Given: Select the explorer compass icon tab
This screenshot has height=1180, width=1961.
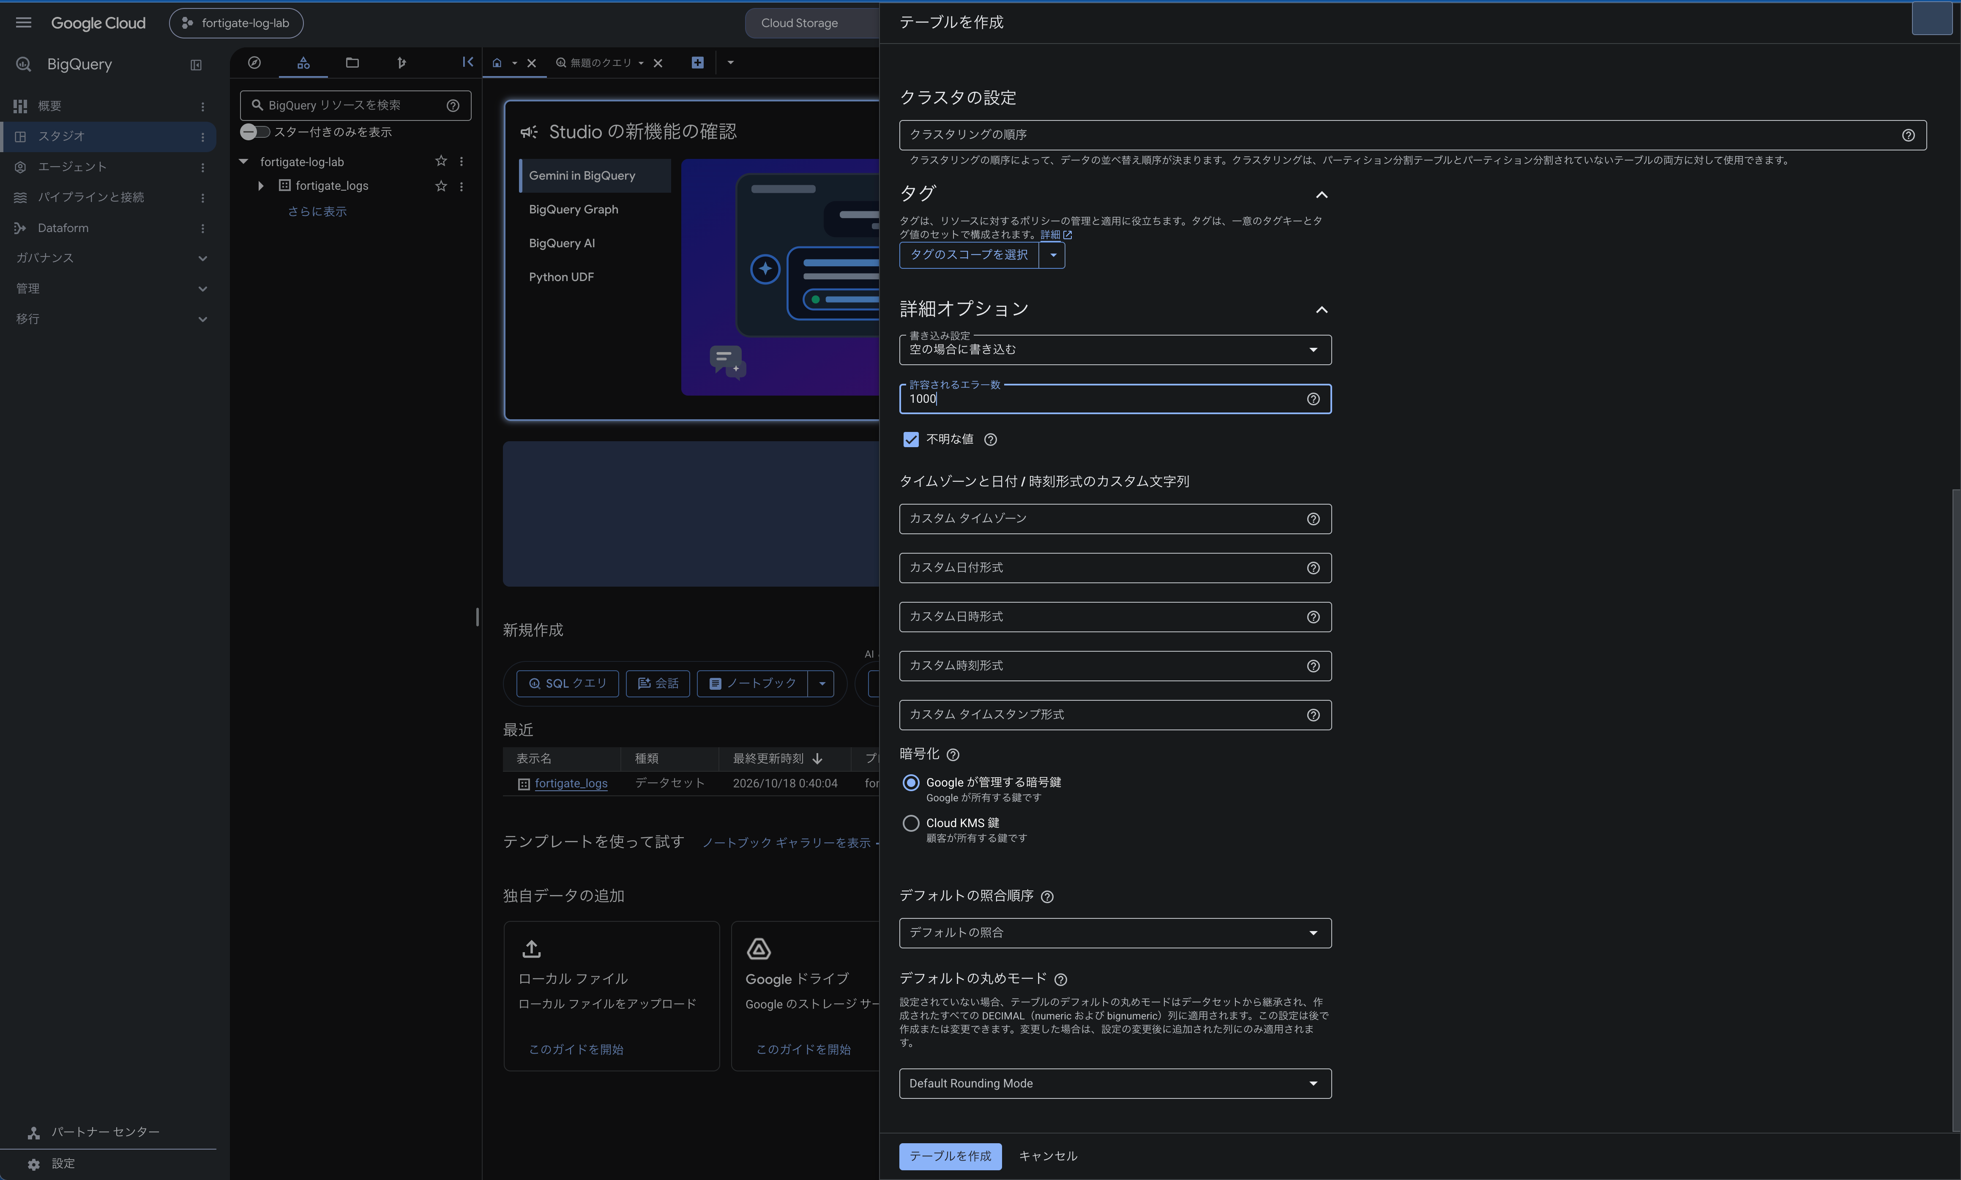Looking at the screenshot, I should (254, 63).
